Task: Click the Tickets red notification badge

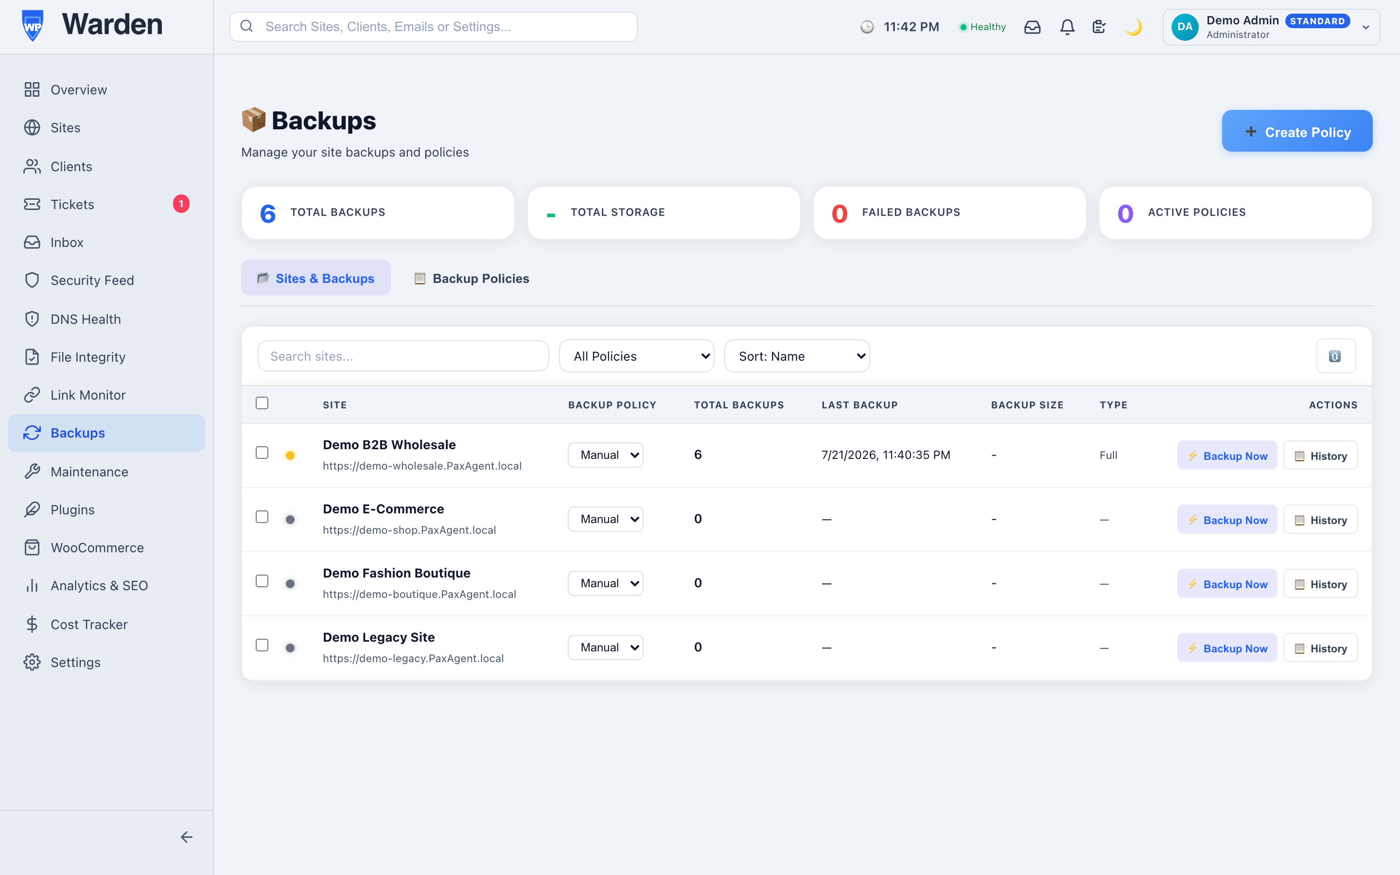Action: point(181,204)
